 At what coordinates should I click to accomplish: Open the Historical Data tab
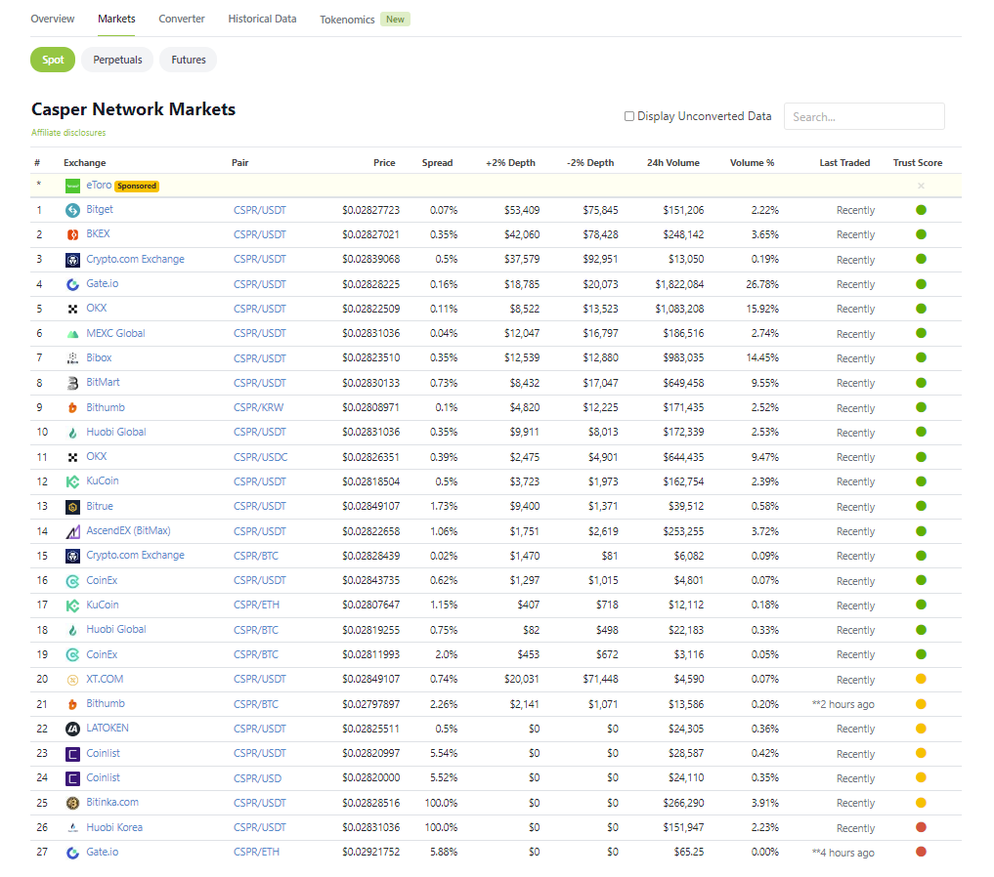pos(262,19)
